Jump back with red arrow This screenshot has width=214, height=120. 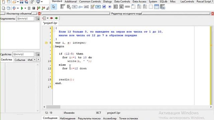(x=51, y=18)
